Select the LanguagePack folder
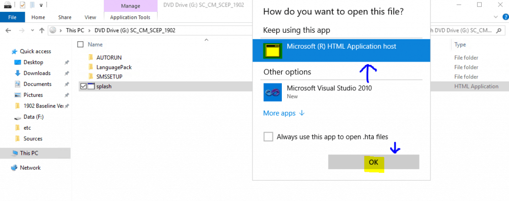This screenshot has width=509, height=201. pos(114,67)
